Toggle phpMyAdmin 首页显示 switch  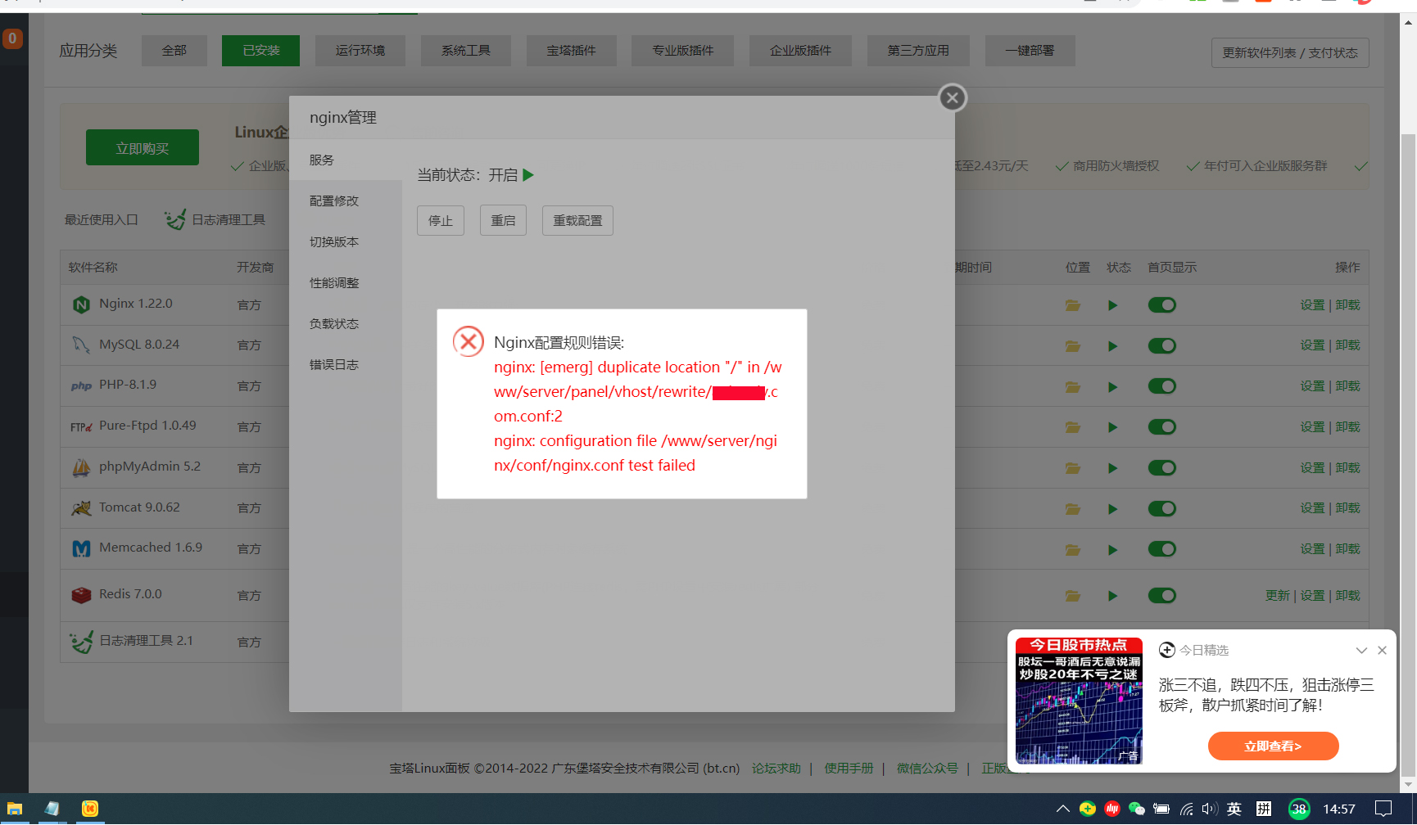pyautogui.click(x=1161, y=468)
